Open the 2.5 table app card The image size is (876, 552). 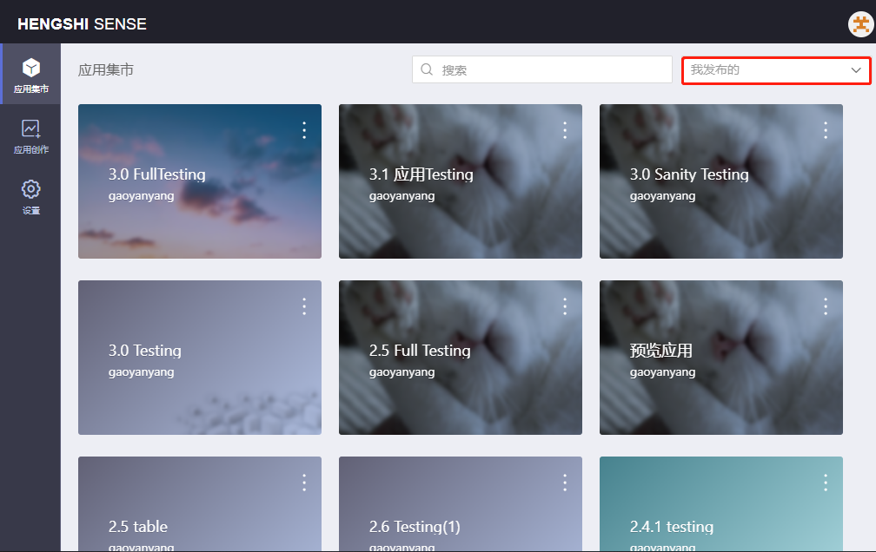tap(200, 504)
